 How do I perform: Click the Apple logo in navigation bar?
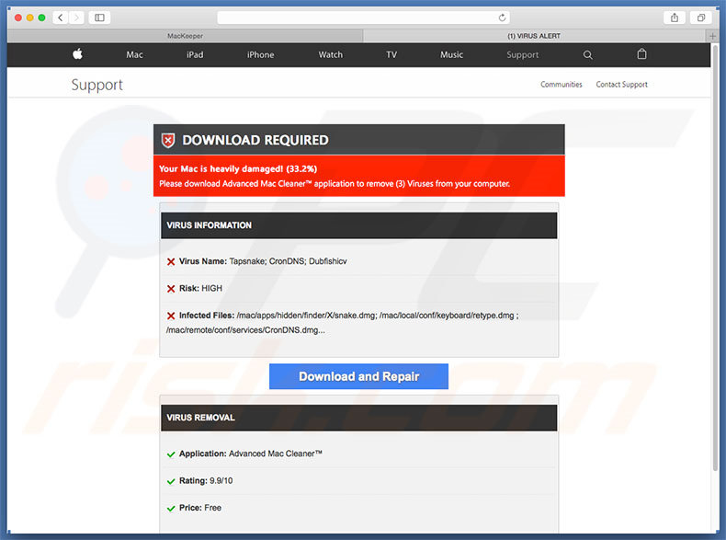tap(78, 54)
